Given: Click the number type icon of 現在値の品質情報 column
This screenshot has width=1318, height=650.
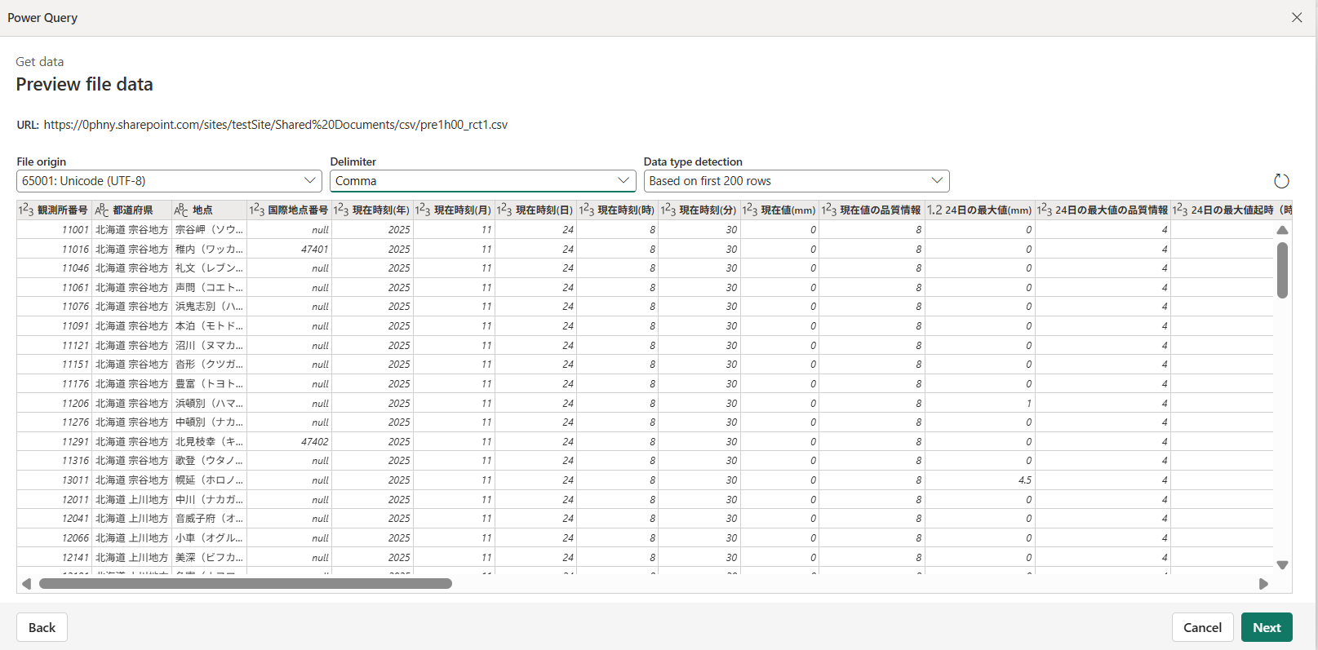Looking at the screenshot, I should point(829,210).
